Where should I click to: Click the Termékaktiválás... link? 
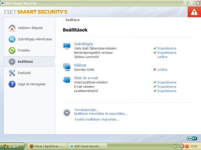(86, 110)
